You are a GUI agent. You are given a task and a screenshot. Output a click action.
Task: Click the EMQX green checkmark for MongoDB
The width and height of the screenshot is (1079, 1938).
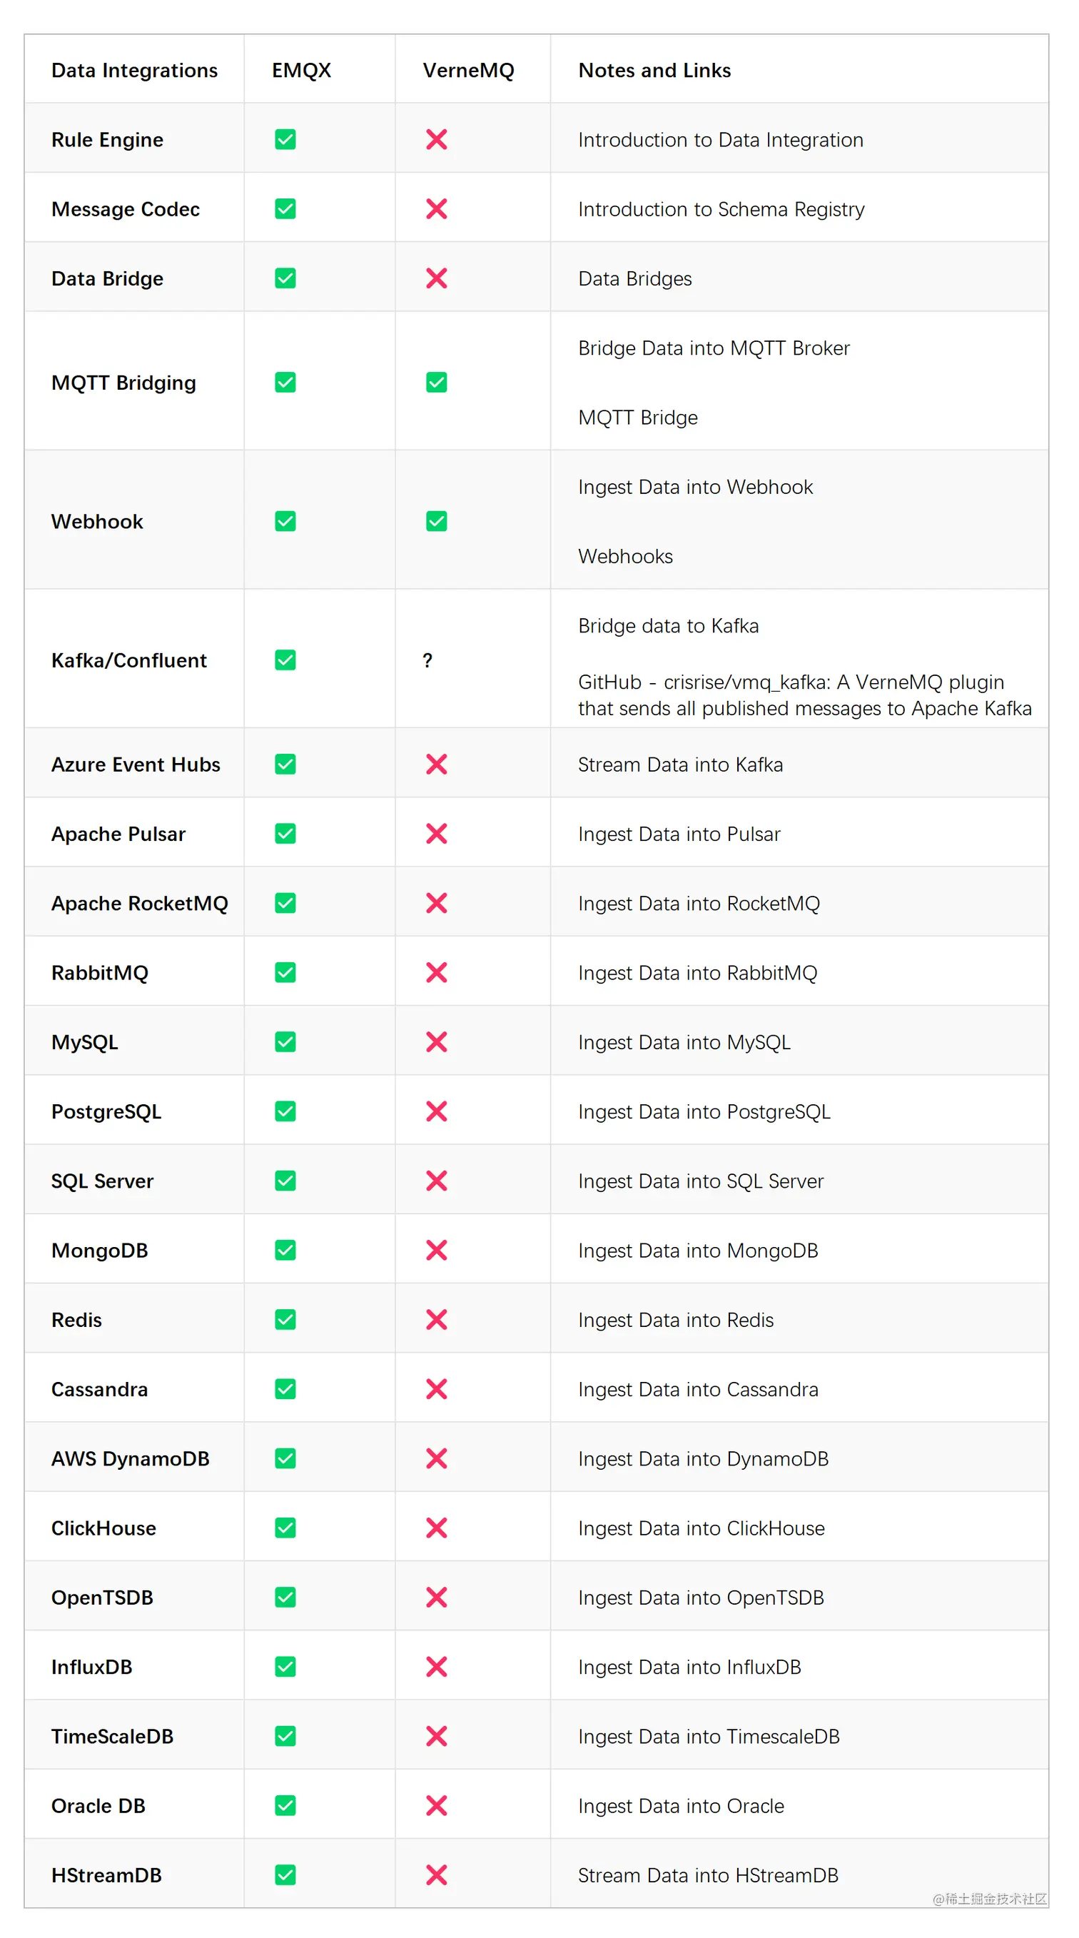coord(285,1250)
